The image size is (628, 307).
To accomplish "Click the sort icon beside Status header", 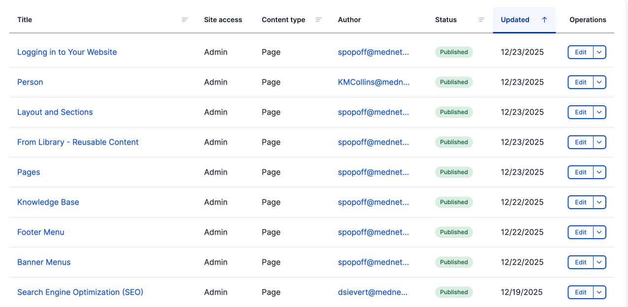I will (481, 20).
